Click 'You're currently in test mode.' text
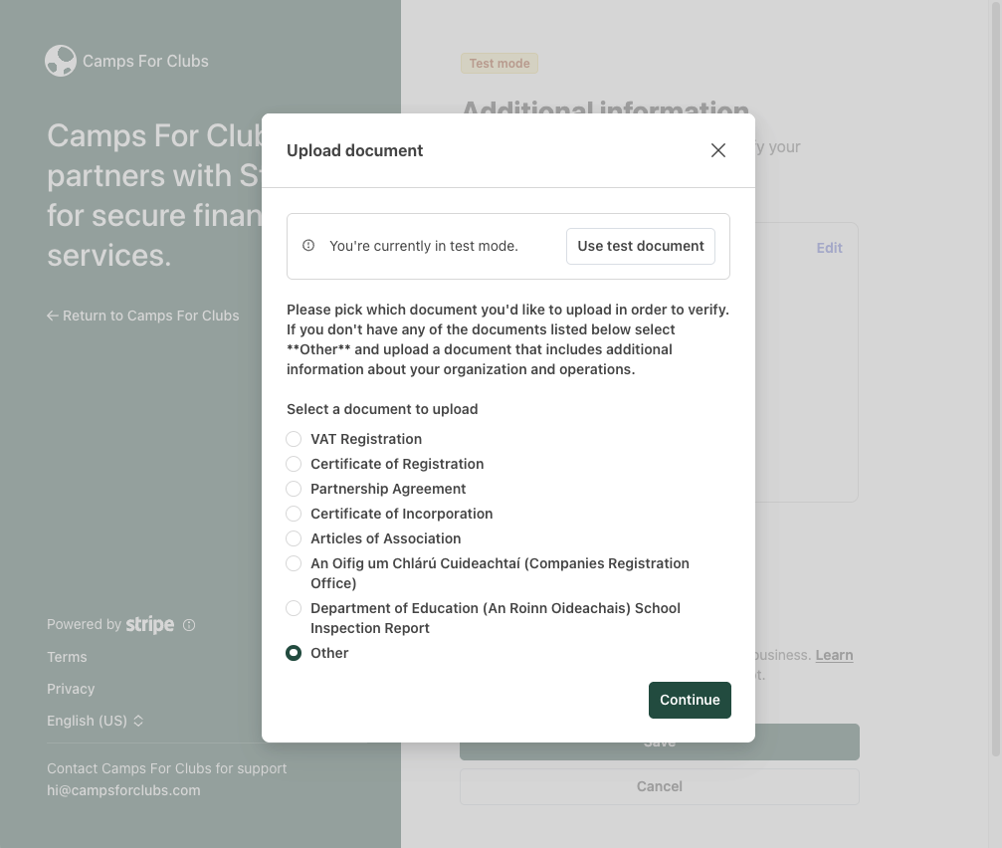 [424, 246]
